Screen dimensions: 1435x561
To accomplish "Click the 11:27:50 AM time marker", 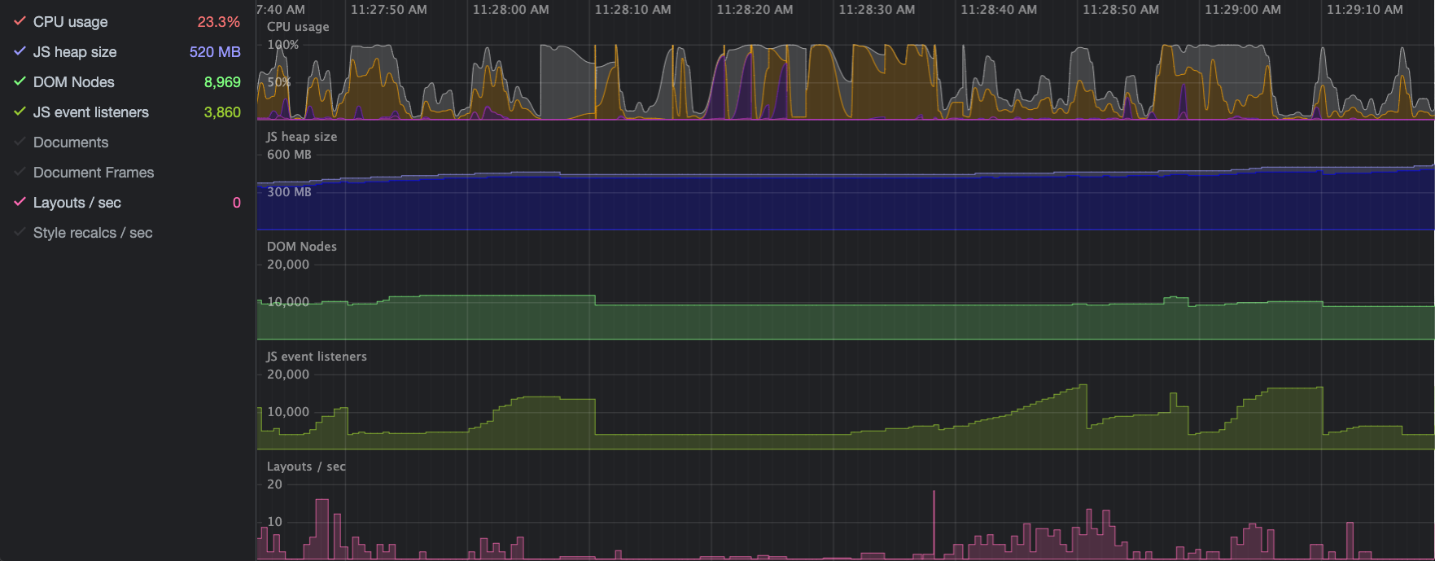I will pos(389,10).
